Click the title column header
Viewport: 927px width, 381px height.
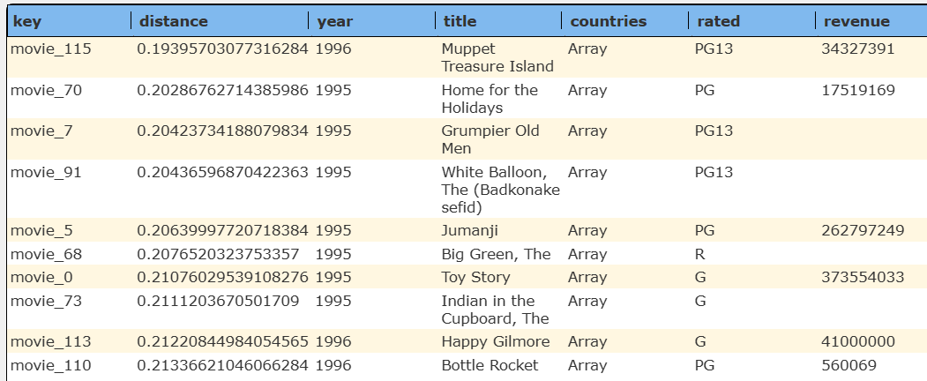point(460,21)
